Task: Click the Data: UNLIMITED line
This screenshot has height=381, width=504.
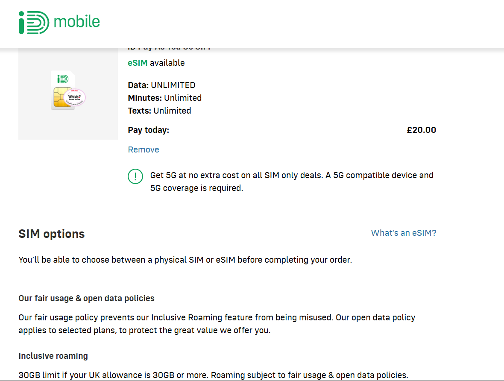Action: [x=162, y=85]
